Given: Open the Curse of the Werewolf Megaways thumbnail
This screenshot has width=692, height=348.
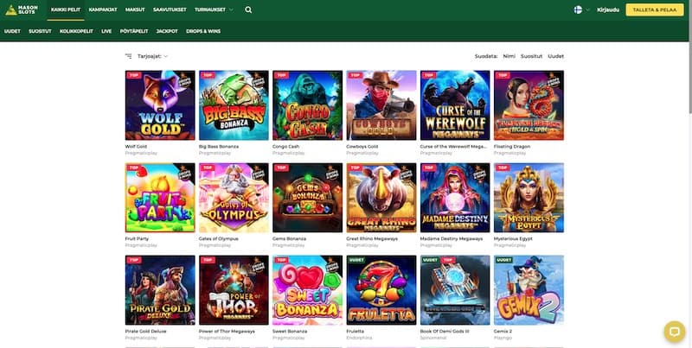Looking at the screenshot, I should coord(455,105).
